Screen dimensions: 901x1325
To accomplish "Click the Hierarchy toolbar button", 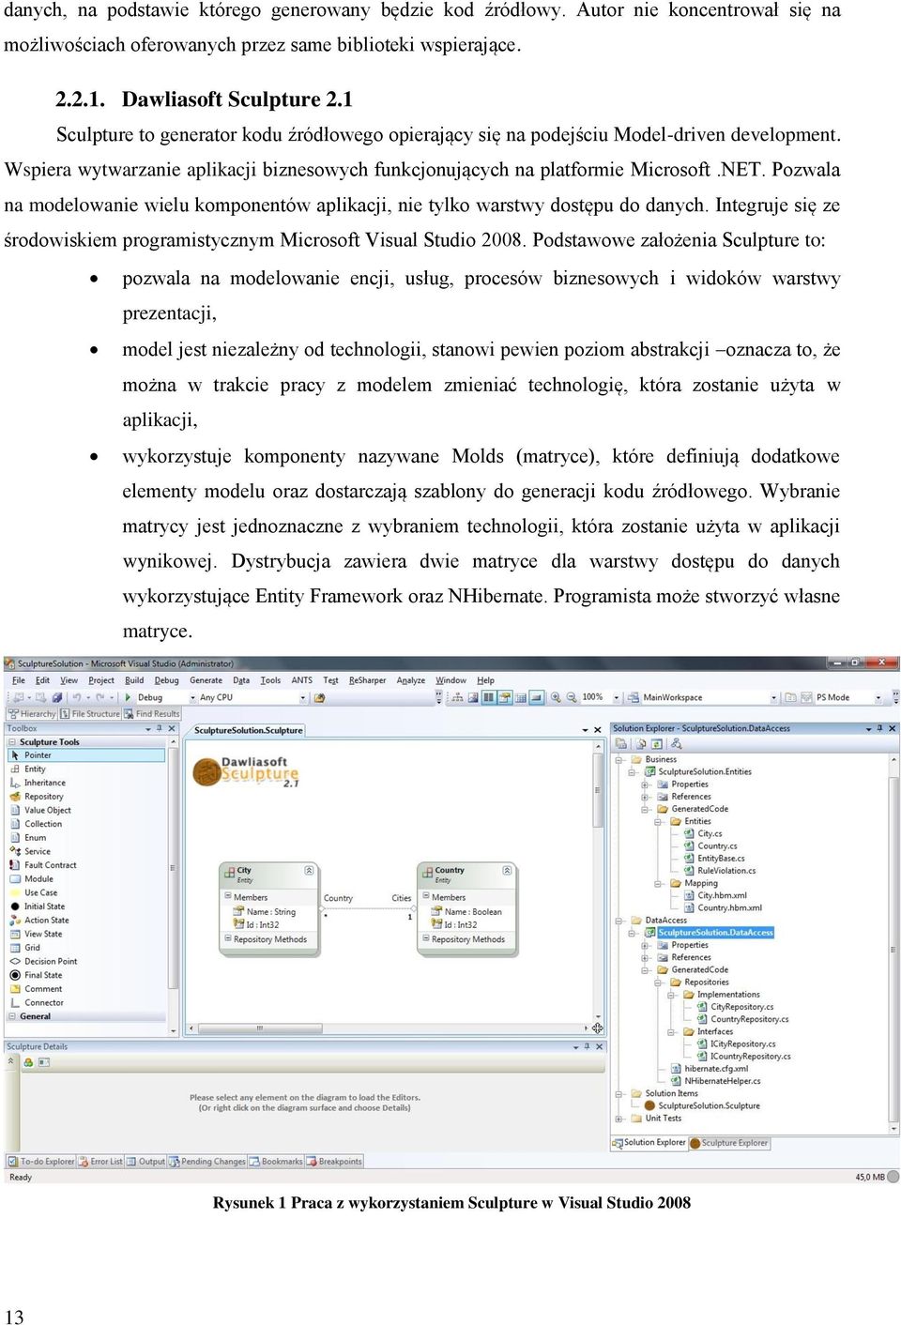I will coord(32,714).
